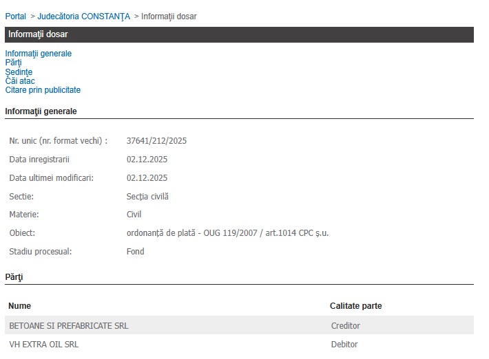Viewport: 489px width, 359px height.
Task: Go to Judecătoria CONSTANȚA breadcrumb link
Action: click(83, 17)
